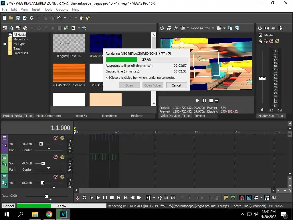The image size is (293, 220).
Task: Extract audio from CD icon
Action: click(x=25, y=28)
